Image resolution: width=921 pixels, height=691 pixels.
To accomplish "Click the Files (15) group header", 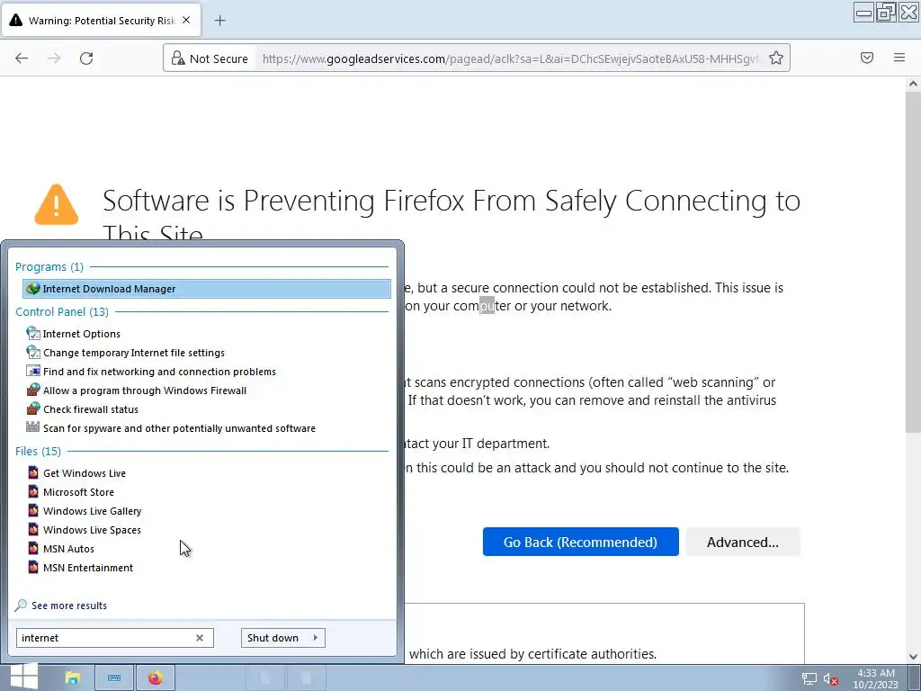I will click(38, 452).
